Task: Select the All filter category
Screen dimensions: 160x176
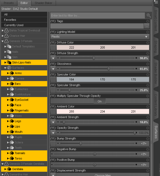Action: click(24, 14)
